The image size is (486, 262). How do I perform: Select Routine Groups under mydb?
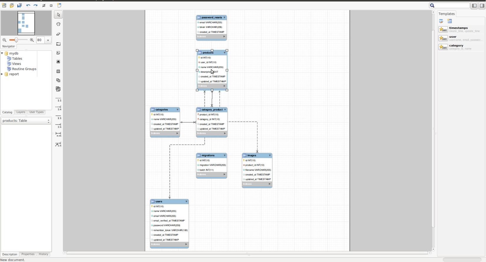24,69
